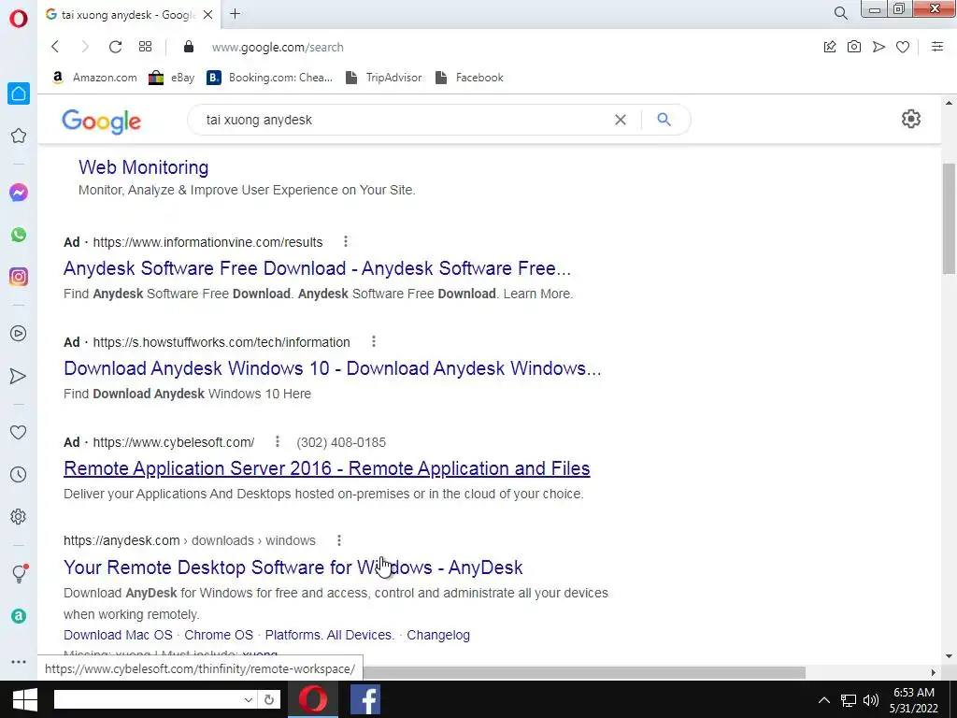This screenshot has height=718, width=957.
Task: Open 'Download Anydesk Windows 10' ad link
Action: click(333, 368)
